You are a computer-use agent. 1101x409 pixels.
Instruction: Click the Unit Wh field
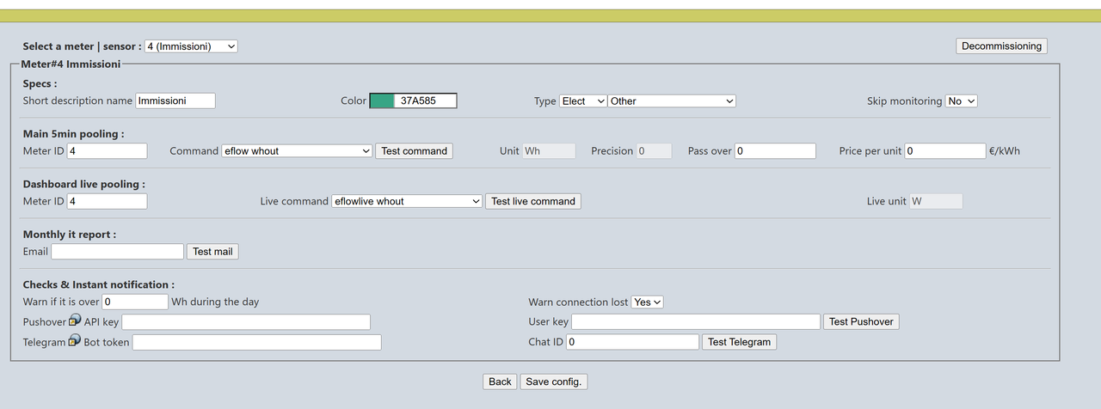[549, 150]
